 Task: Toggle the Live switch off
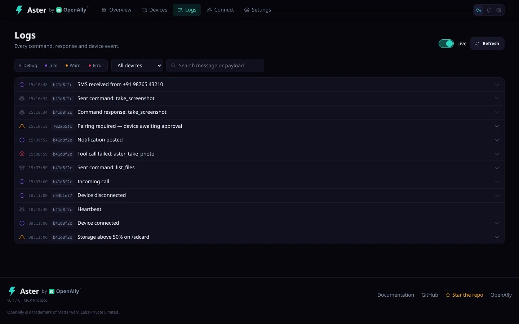(446, 44)
